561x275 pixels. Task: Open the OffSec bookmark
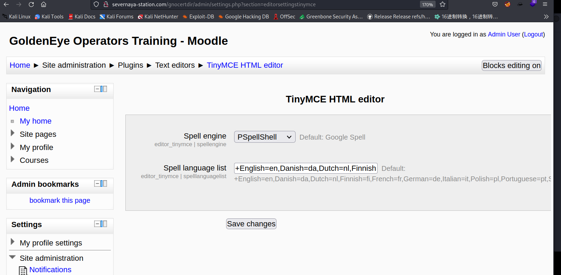click(x=284, y=17)
